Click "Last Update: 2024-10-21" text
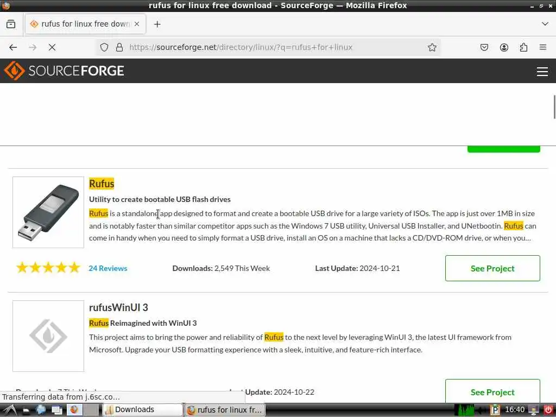 coord(357,268)
